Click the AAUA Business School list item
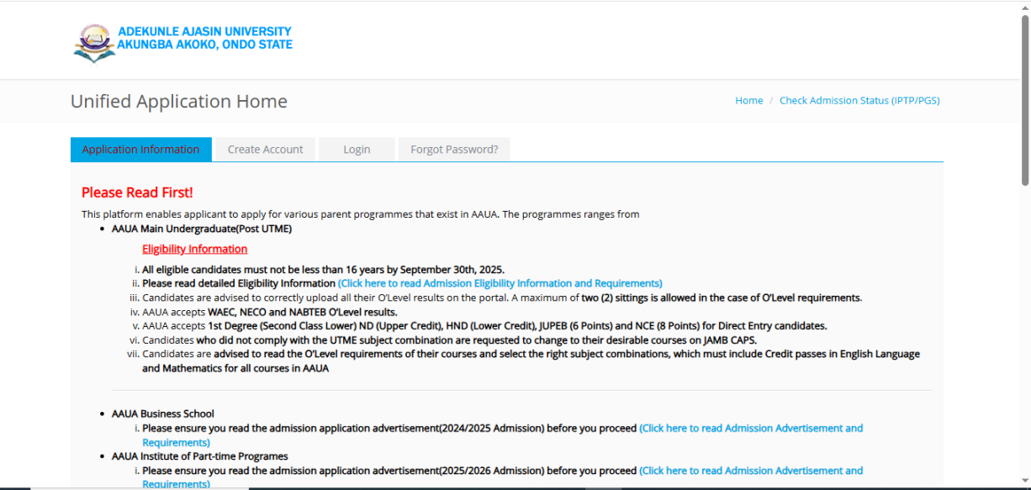The image size is (1031, 490). [x=163, y=414]
